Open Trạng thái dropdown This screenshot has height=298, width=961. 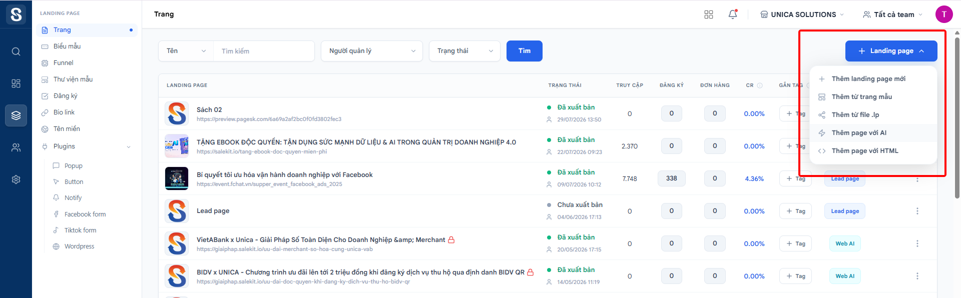464,51
